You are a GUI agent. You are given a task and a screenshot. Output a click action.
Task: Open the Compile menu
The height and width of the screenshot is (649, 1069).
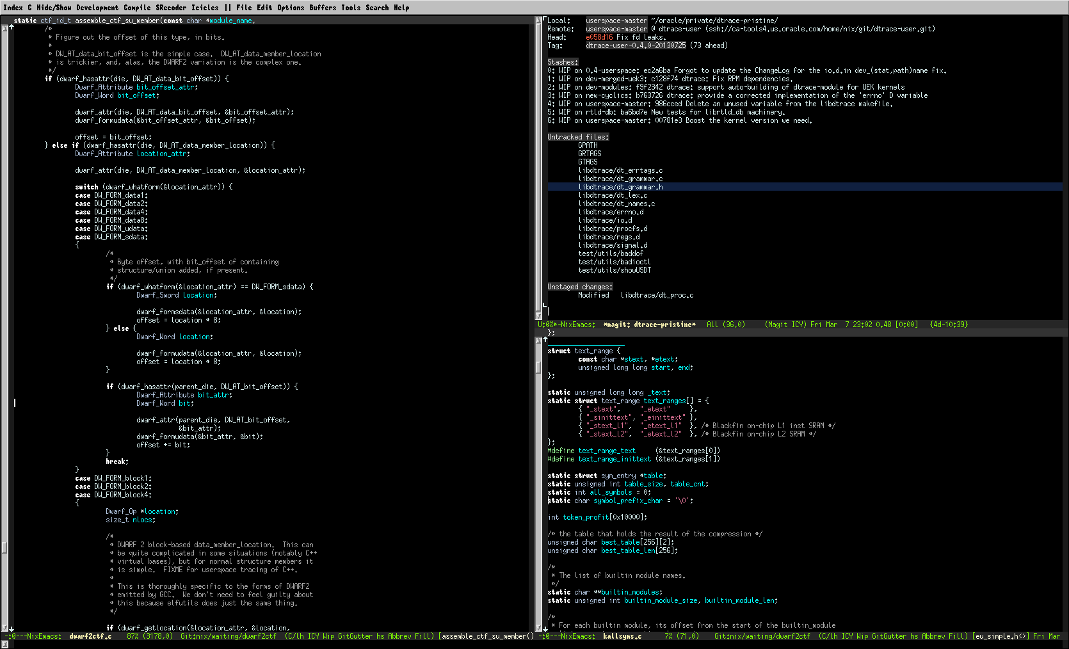tap(137, 8)
